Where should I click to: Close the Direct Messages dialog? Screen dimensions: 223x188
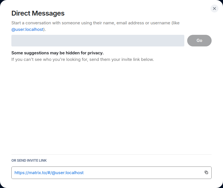[x=214, y=8]
